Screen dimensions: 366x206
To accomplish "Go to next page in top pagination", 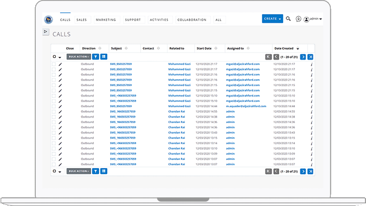I will [x=303, y=57].
